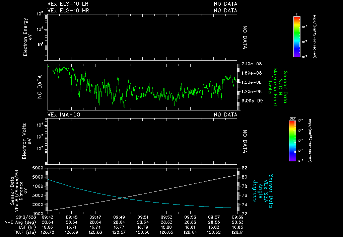Viewport: 343px width, 237px height.
Task: Click the '09:49' time tick
Action: point(119,217)
